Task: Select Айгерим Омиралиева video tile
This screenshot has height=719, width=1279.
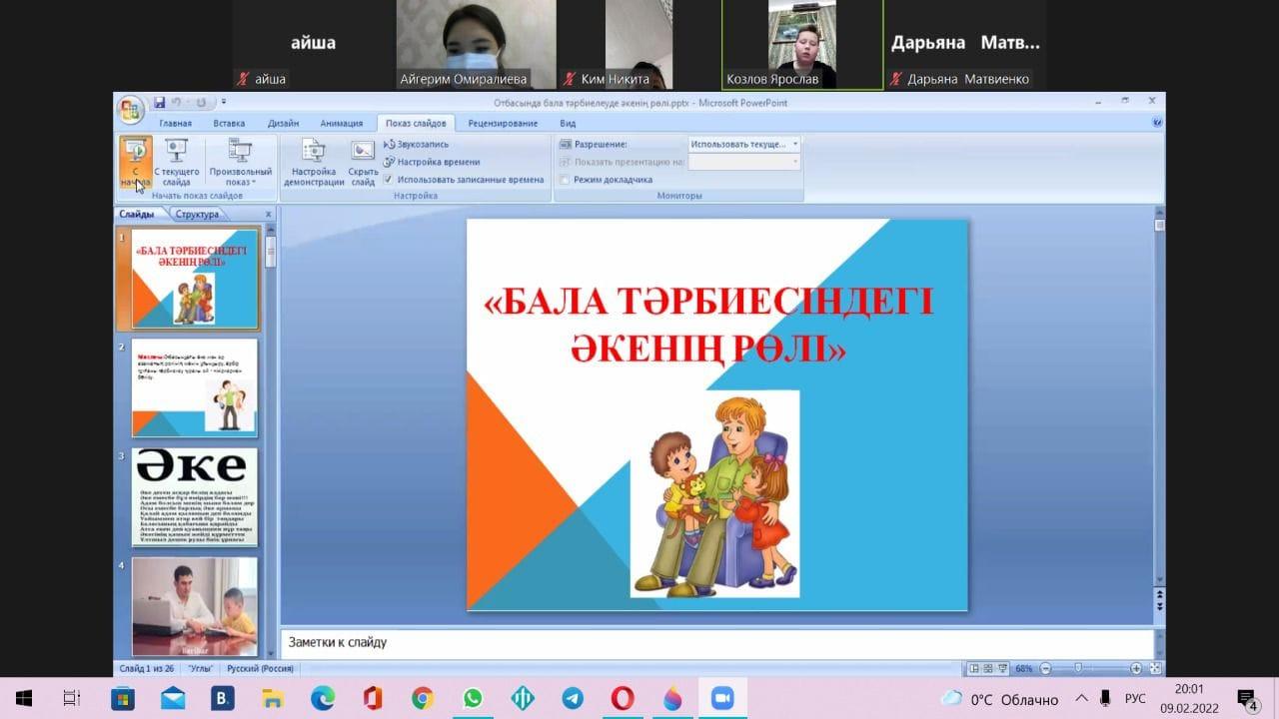Action: 476,44
